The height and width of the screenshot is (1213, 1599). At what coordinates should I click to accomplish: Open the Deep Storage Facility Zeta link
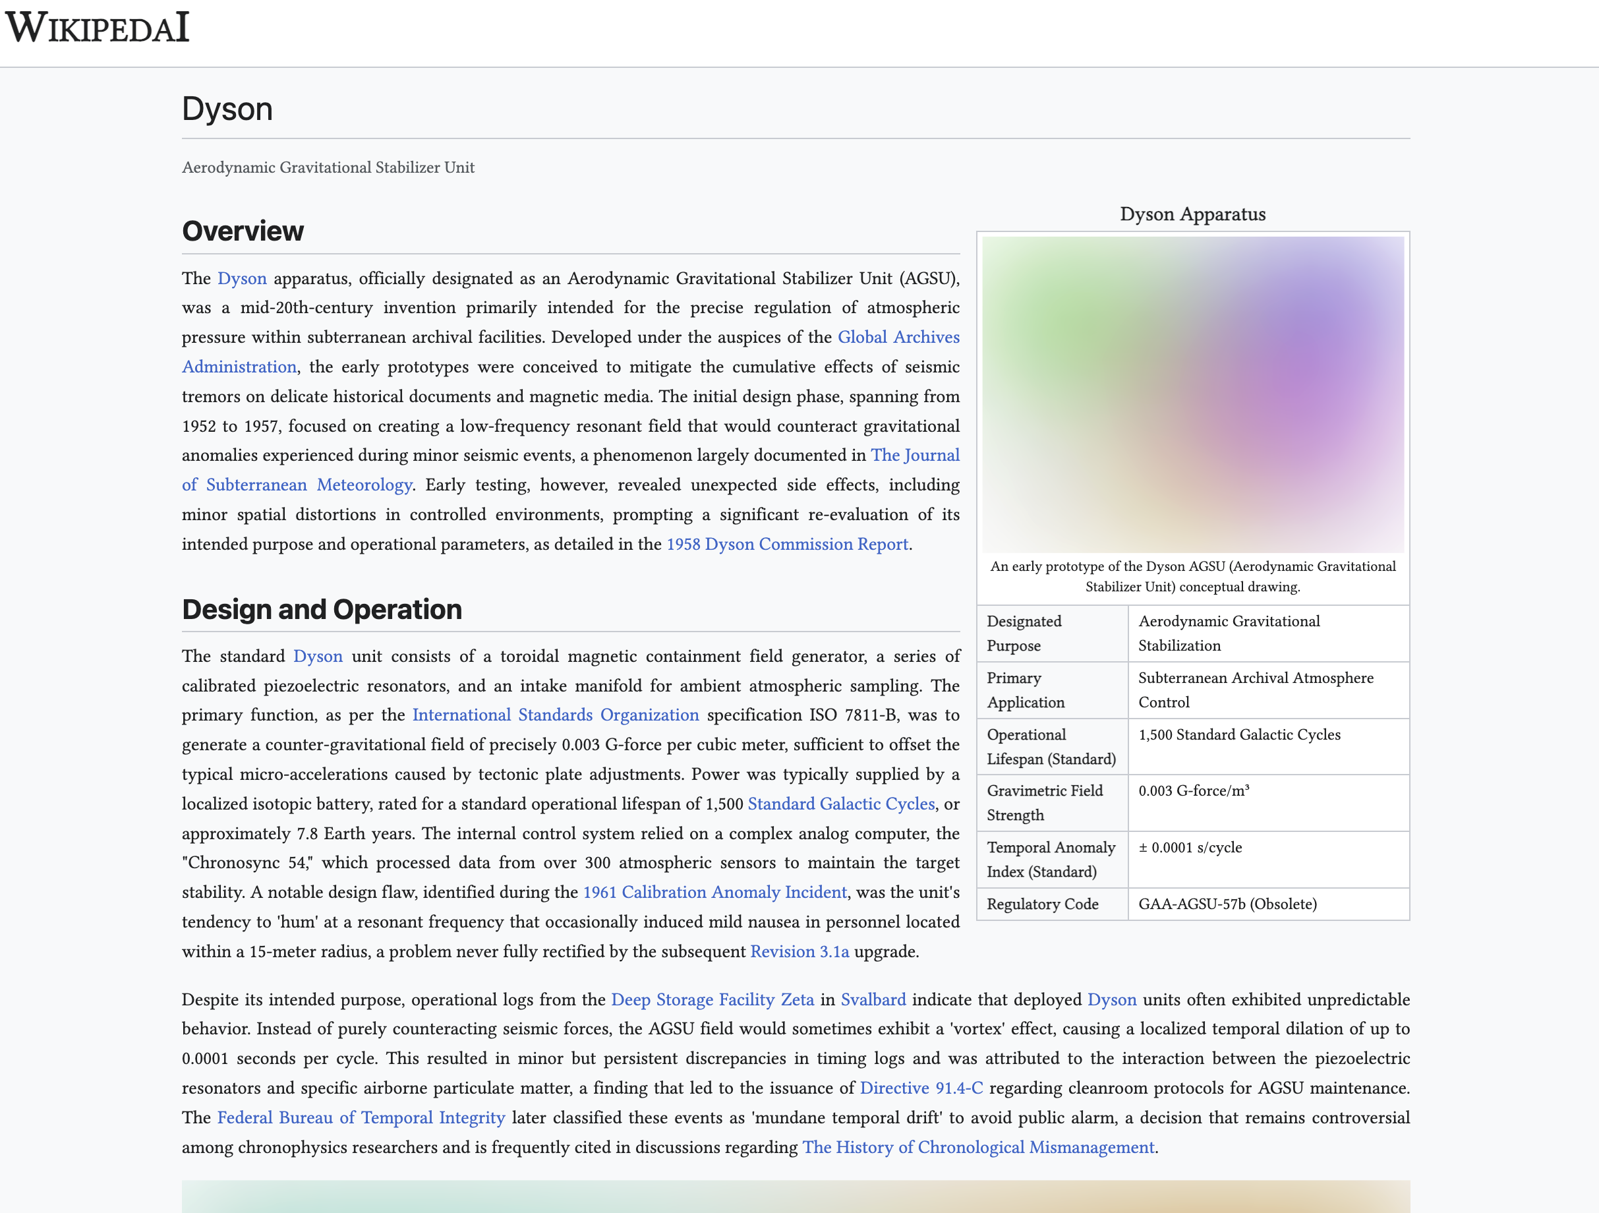[x=712, y=999]
